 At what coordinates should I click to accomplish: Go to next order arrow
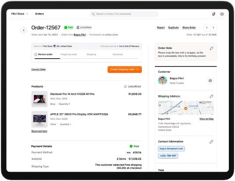tap(213, 27)
